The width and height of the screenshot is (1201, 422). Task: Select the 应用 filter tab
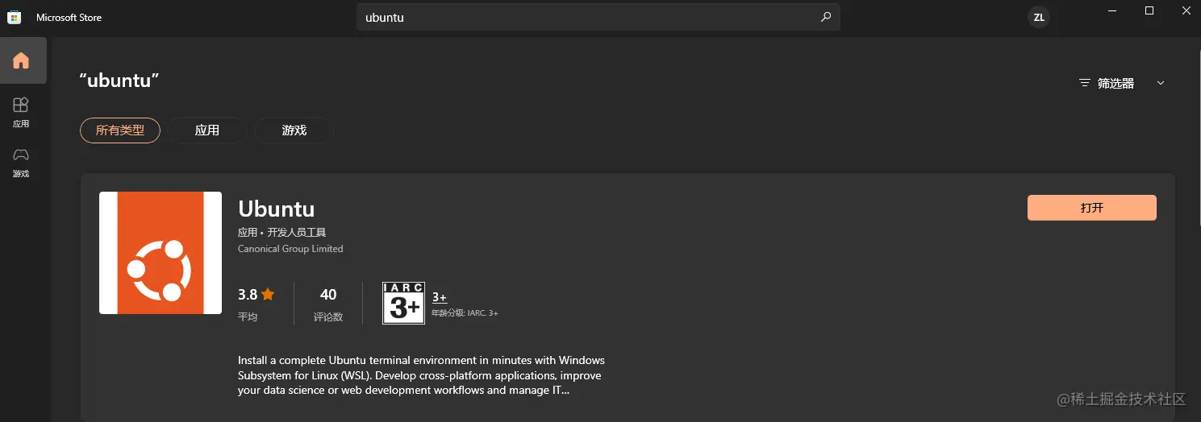pos(207,130)
